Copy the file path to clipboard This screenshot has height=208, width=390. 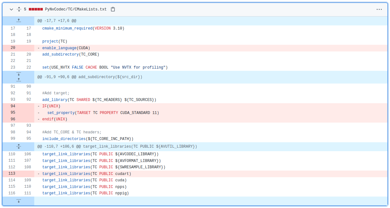tap(113, 9)
